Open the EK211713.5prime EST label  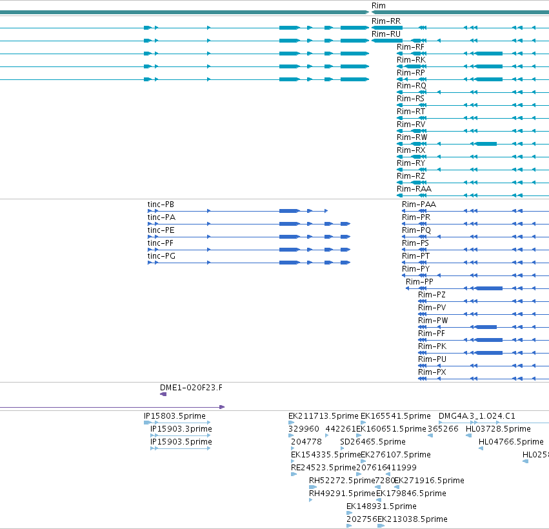(x=323, y=416)
